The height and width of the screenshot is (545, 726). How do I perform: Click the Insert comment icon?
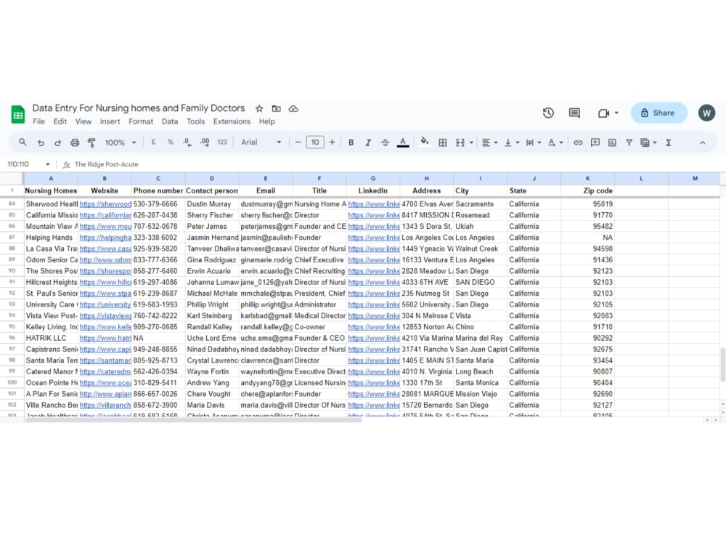pos(595,142)
